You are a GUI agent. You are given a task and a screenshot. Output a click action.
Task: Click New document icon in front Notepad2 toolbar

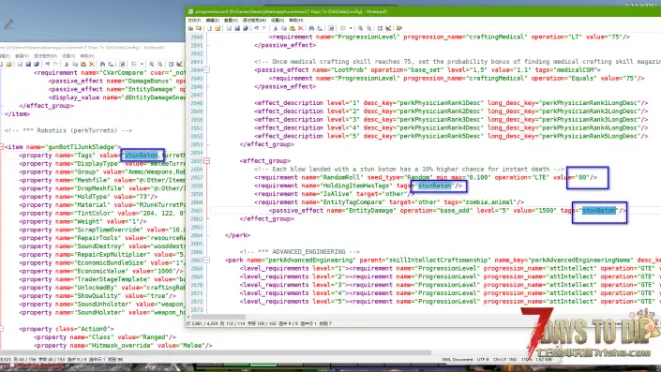[x=209, y=28]
